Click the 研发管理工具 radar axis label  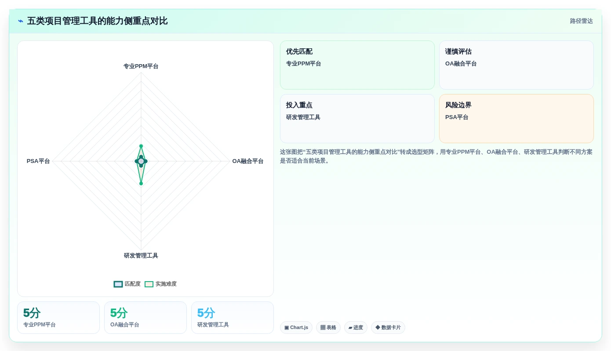point(141,256)
